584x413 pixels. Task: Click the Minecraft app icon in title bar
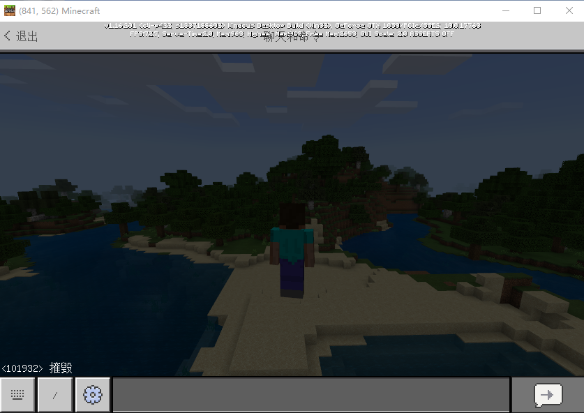click(10, 10)
